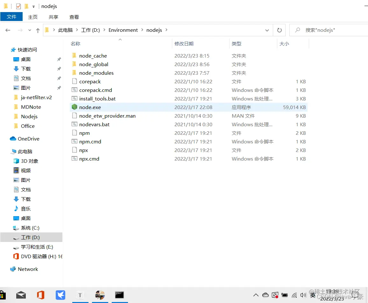368x303 pixels.
Task: Select the npm.cmd script icon
Action: point(74,141)
